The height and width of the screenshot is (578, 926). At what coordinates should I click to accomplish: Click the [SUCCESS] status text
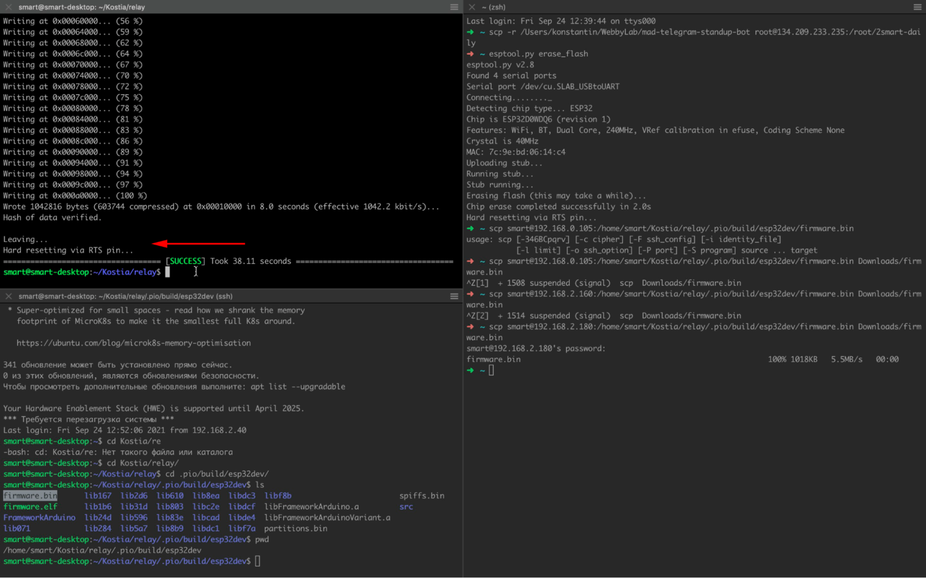pyautogui.click(x=185, y=261)
